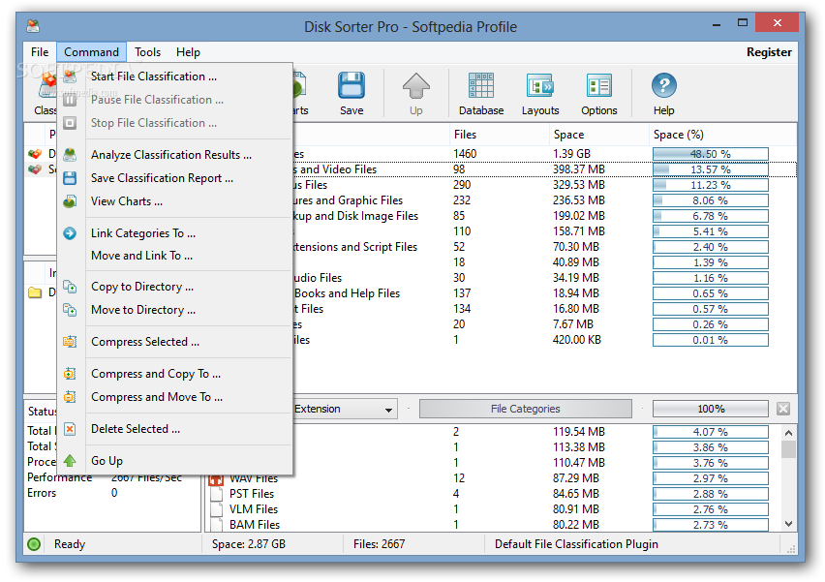Close the open Command menu

[x=91, y=52]
